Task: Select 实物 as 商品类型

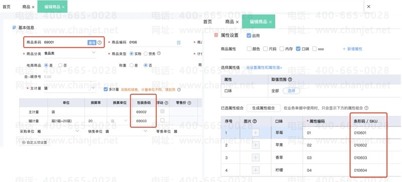Action: coord(132,54)
